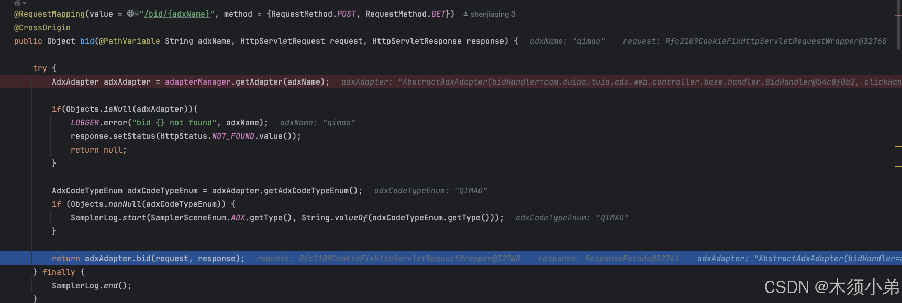Click @PathVariable annotation in method signature
902x303 pixels.
(129, 41)
